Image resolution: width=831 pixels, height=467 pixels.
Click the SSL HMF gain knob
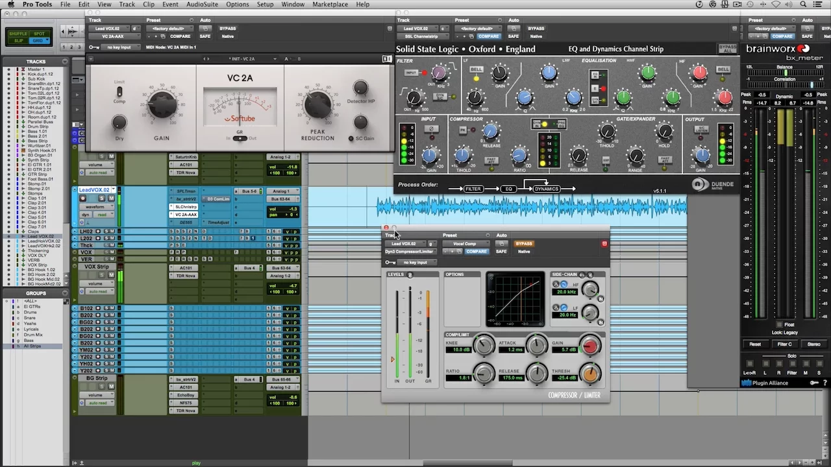(647, 73)
